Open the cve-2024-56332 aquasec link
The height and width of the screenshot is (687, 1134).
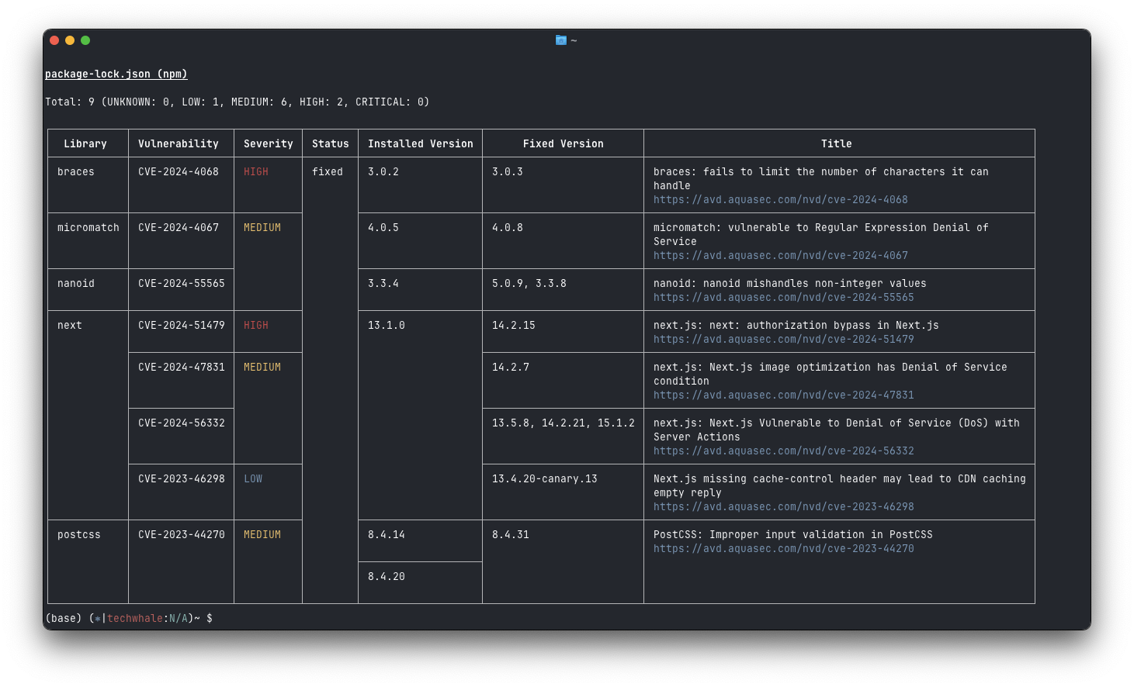[x=783, y=451]
